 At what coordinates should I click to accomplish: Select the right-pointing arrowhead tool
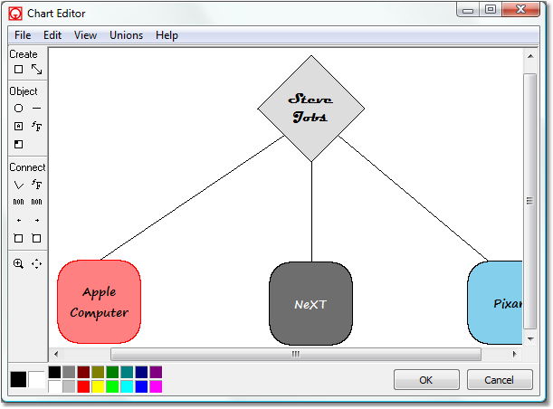37,221
